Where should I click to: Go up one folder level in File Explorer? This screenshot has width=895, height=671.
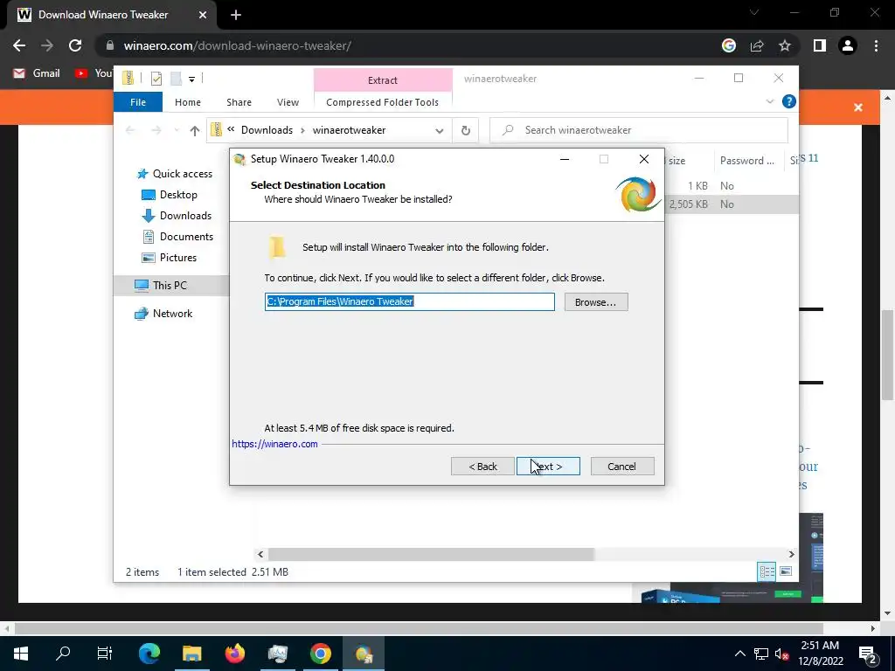pos(195,131)
